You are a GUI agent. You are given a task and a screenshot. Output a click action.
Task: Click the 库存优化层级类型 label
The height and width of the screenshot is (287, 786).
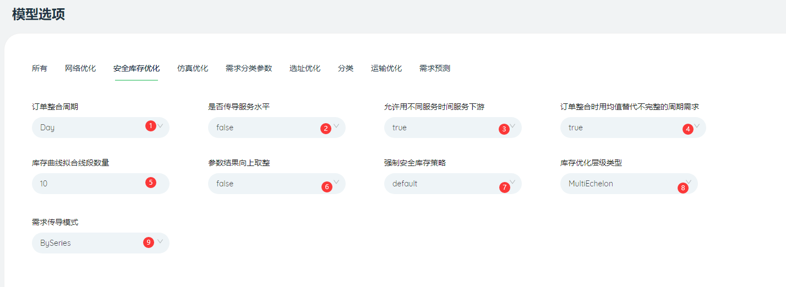tap(591, 163)
